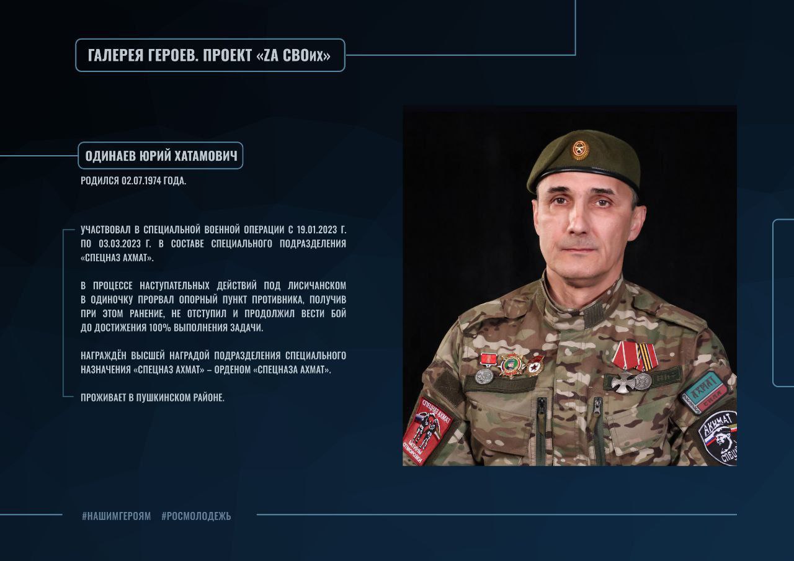Image resolution: width=794 pixels, height=561 pixels.
Task: Click the green АХМАТ arm patch
Action: pos(702,392)
